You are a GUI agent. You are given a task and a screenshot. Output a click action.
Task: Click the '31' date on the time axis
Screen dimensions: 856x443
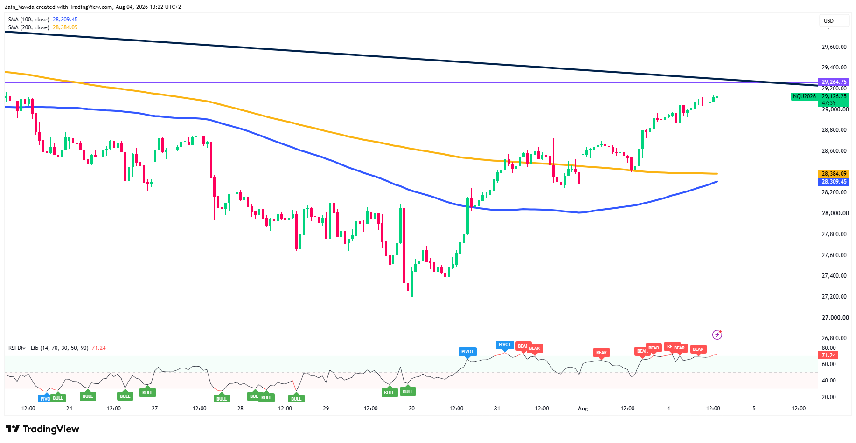point(497,409)
